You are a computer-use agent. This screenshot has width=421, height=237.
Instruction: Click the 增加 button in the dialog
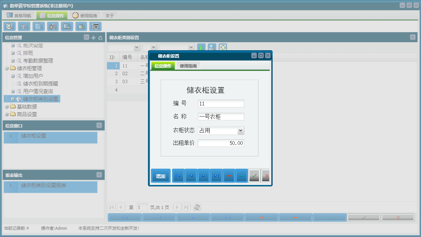point(161,176)
